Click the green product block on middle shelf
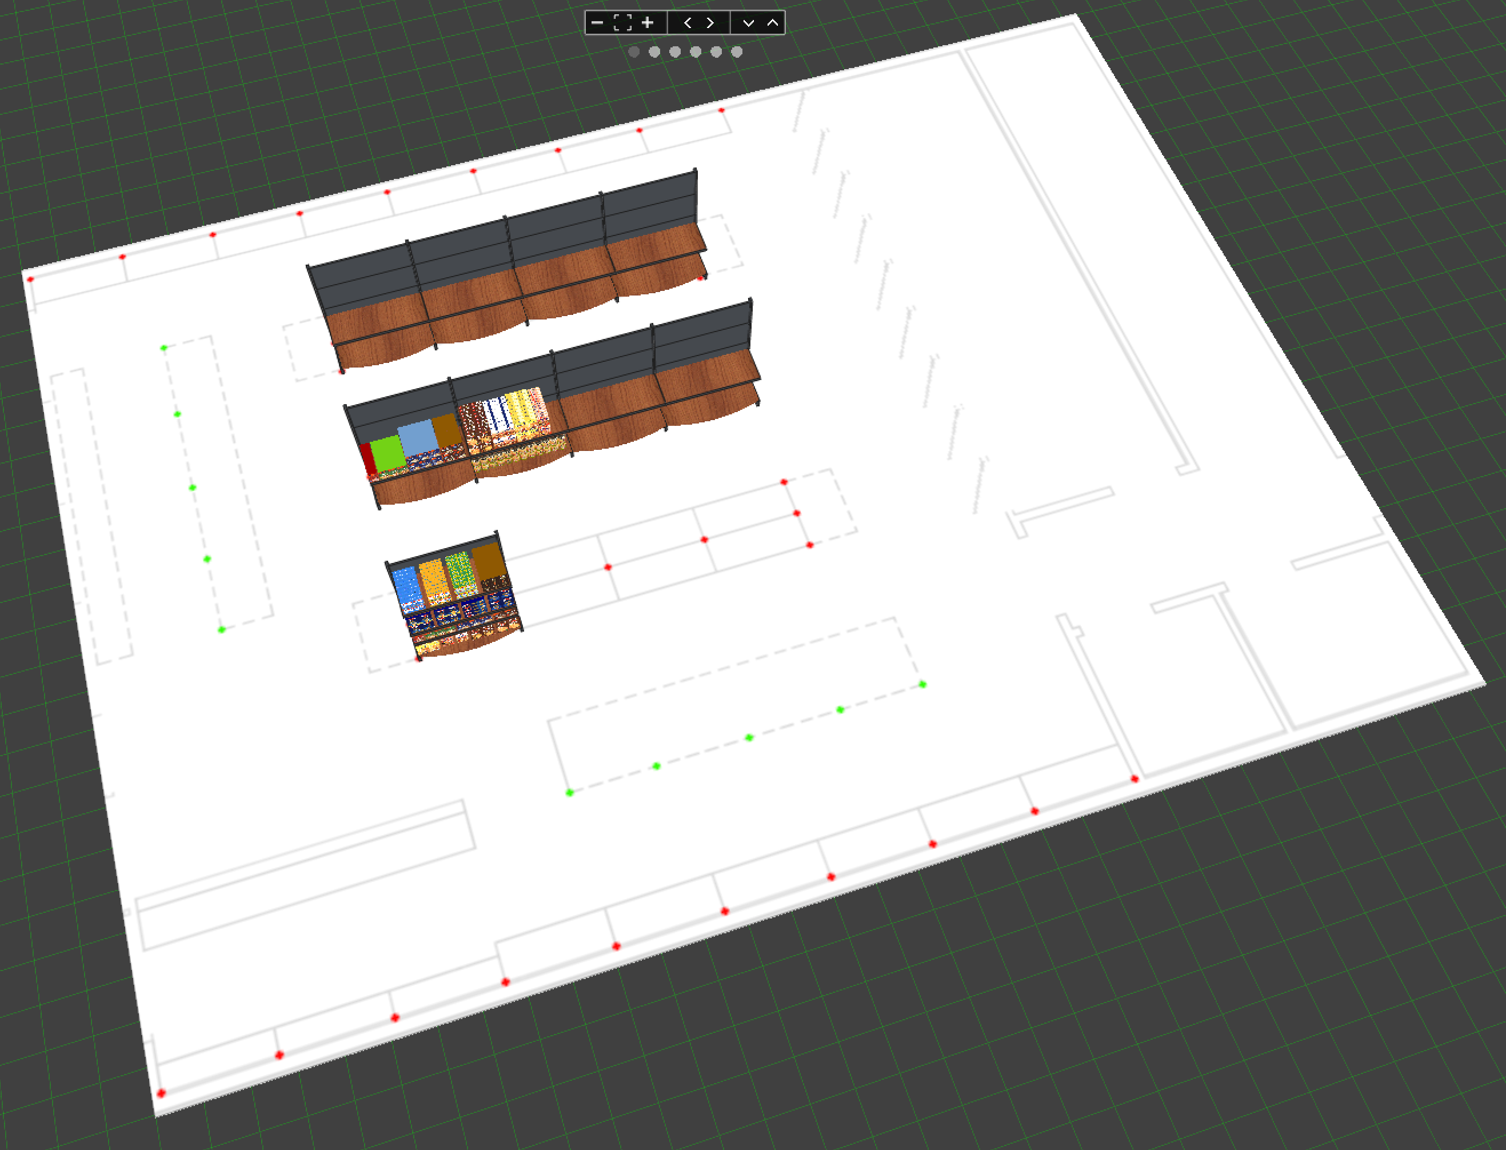1506x1150 pixels. tap(388, 453)
